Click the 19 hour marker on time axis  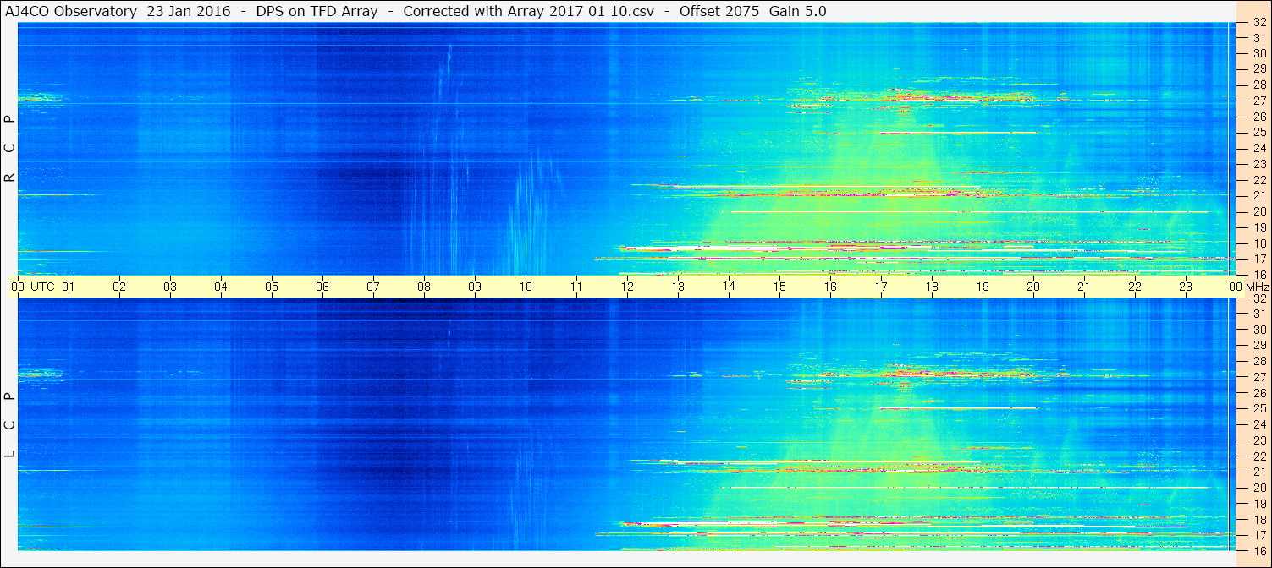pyautogui.click(x=983, y=287)
